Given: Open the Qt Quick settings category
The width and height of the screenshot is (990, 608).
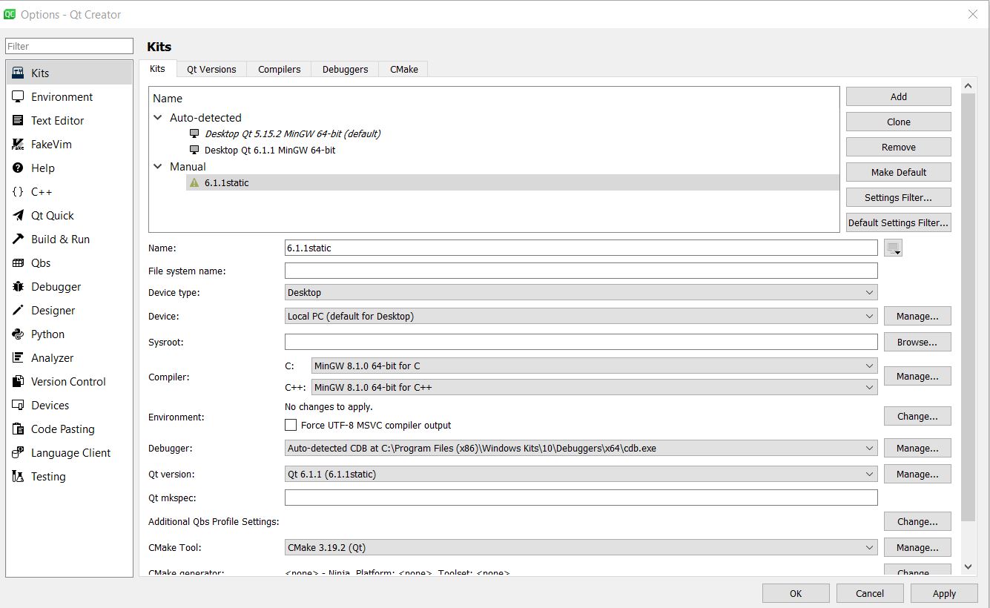Looking at the screenshot, I should (x=69, y=215).
